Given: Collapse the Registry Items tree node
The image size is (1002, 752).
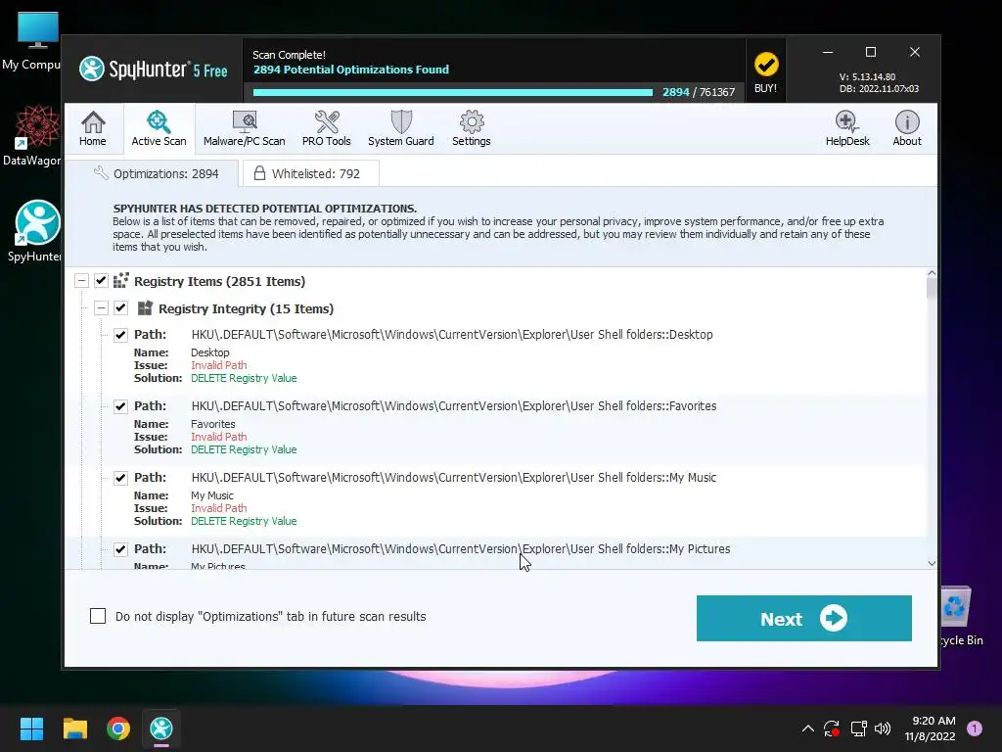Looking at the screenshot, I should pyautogui.click(x=81, y=281).
